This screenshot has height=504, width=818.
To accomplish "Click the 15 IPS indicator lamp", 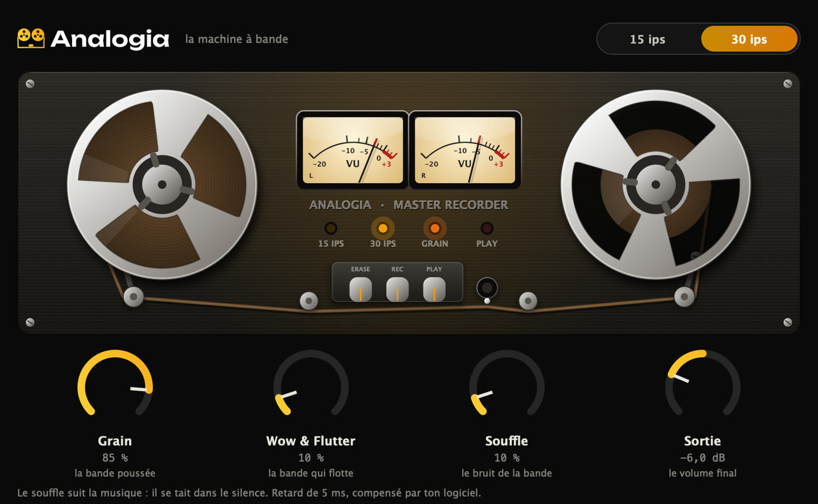I will tap(331, 228).
